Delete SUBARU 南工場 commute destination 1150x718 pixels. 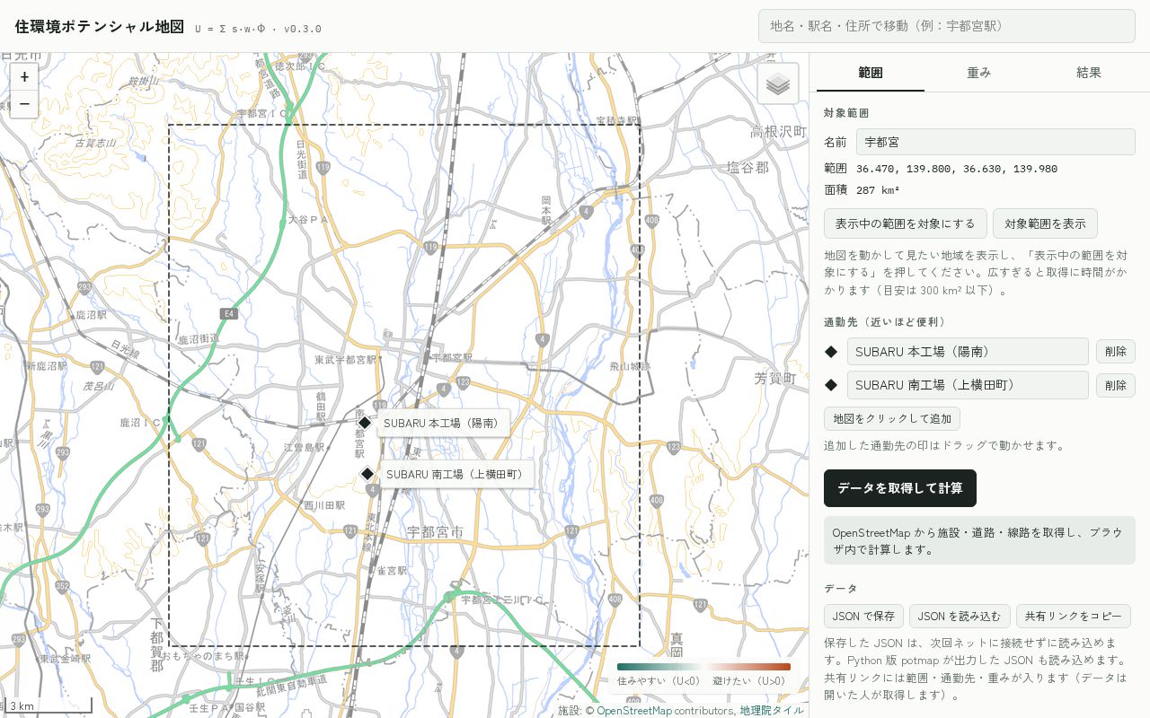point(1116,386)
